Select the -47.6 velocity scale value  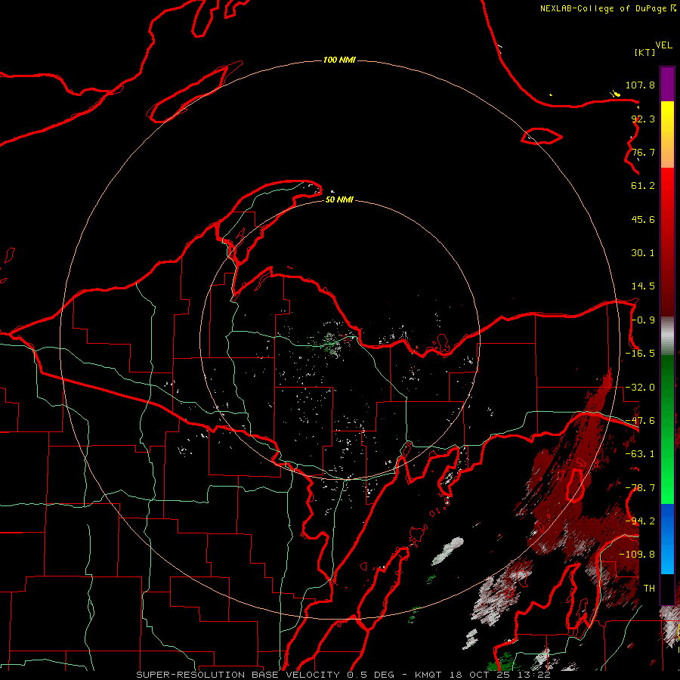[640, 421]
